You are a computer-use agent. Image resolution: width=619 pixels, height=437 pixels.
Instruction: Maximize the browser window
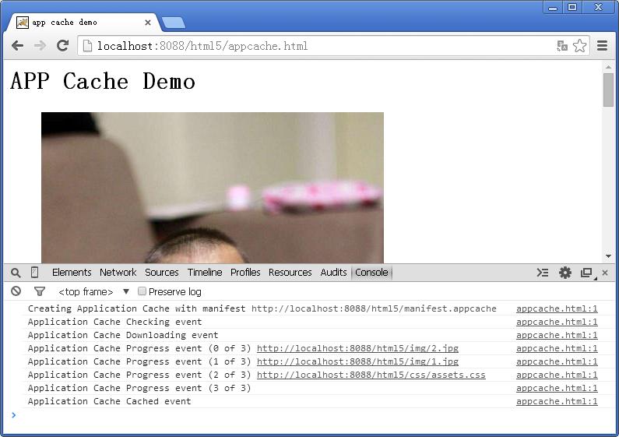click(572, 7)
